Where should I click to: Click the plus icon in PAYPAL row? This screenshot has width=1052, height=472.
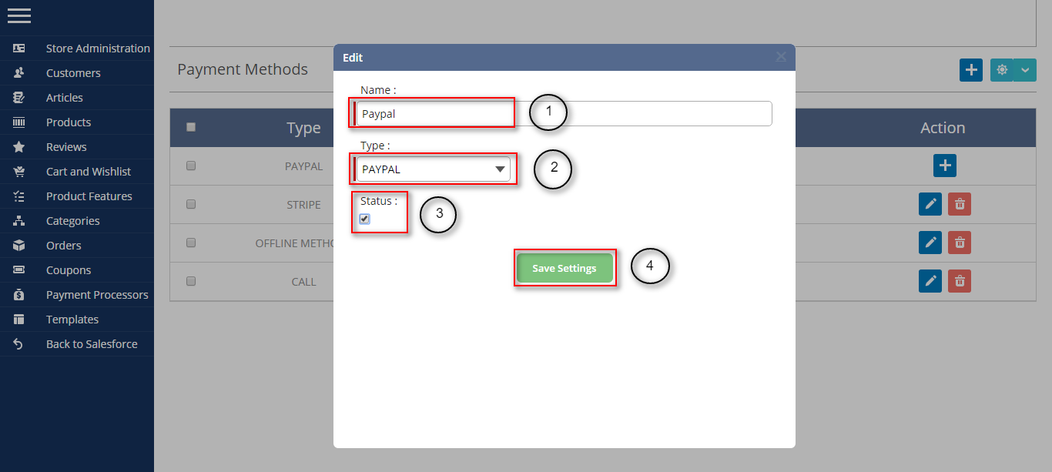[x=945, y=166]
